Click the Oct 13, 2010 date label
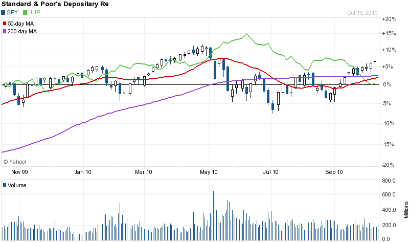 click(362, 13)
